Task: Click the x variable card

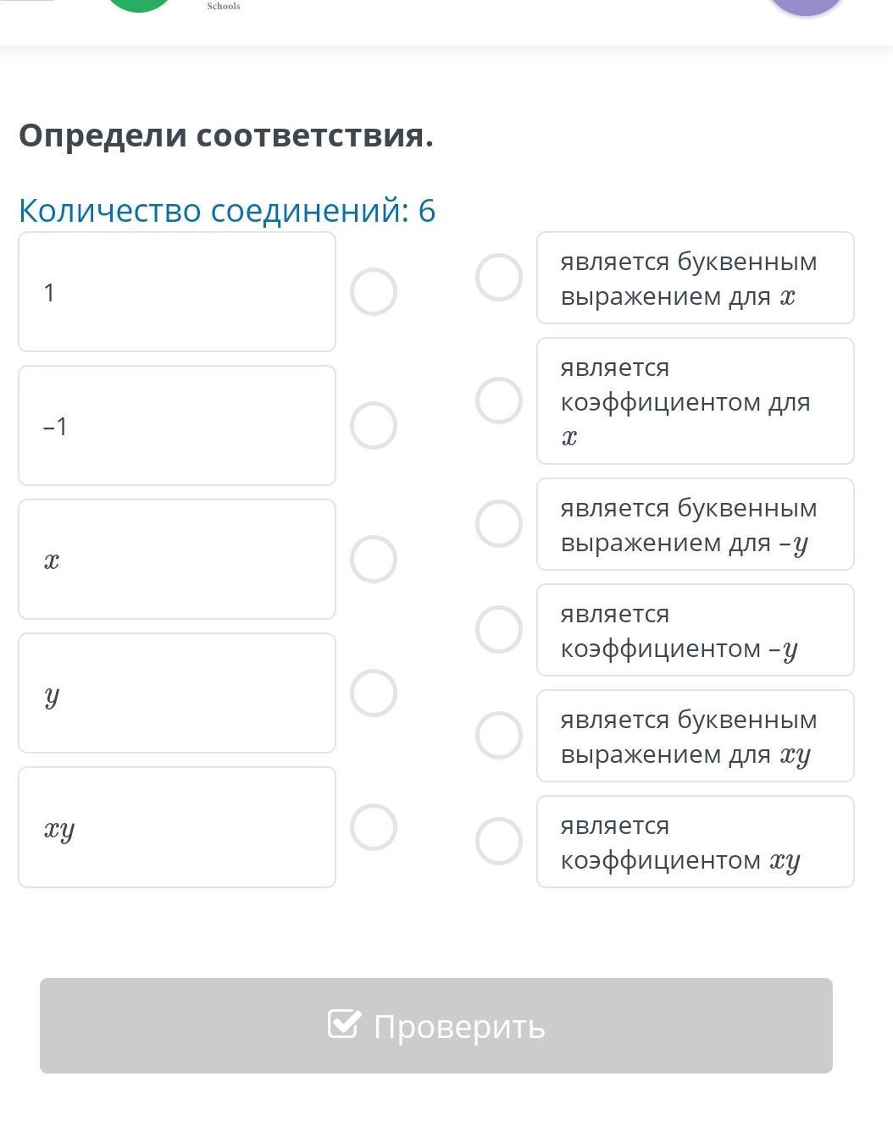Action: click(177, 559)
